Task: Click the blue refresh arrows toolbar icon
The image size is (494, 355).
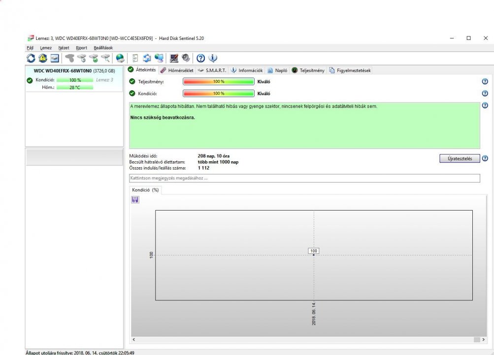Action: point(31,58)
